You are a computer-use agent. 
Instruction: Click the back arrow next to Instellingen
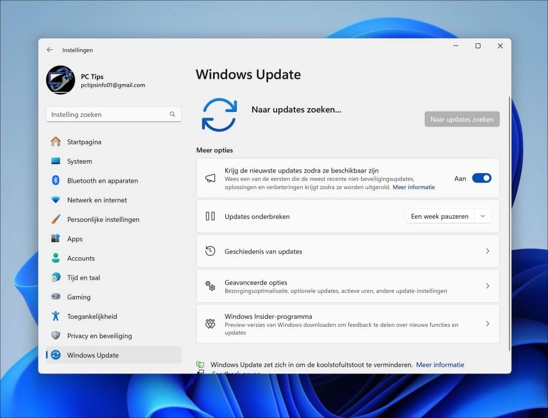tap(50, 50)
